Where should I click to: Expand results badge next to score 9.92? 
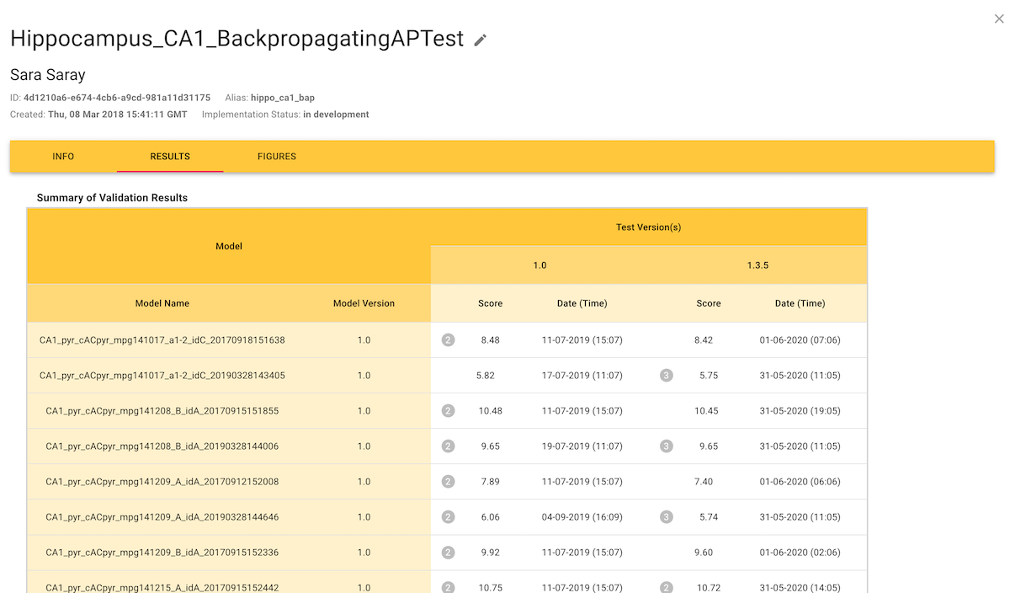tap(449, 553)
